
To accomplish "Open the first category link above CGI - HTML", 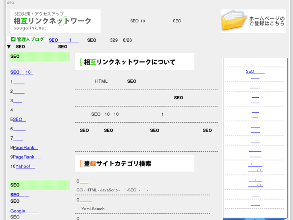I will 84,181.
